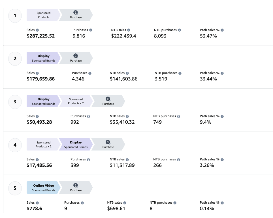Screen dimensions: 273x218
Task: Click the path rank number 1 circle
Action: [x=15, y=16]
